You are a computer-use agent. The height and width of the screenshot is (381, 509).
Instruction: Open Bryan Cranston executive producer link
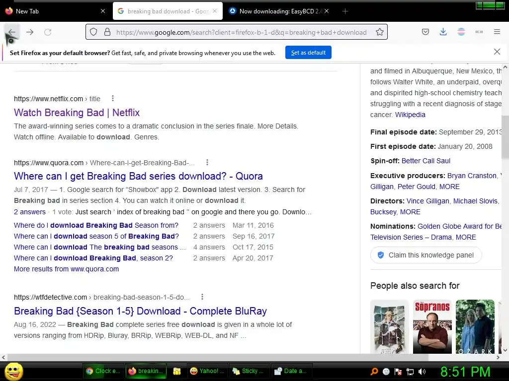click(x=472, y=176)
